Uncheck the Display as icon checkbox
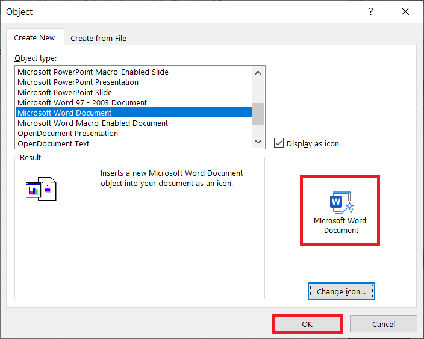The height and width of the screenshot is (339, 424). [x=279, y=143]
